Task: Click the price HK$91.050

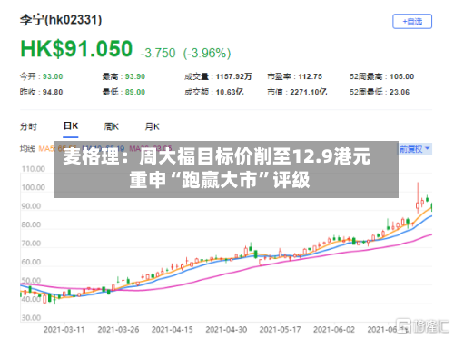Action: [76, 49]
